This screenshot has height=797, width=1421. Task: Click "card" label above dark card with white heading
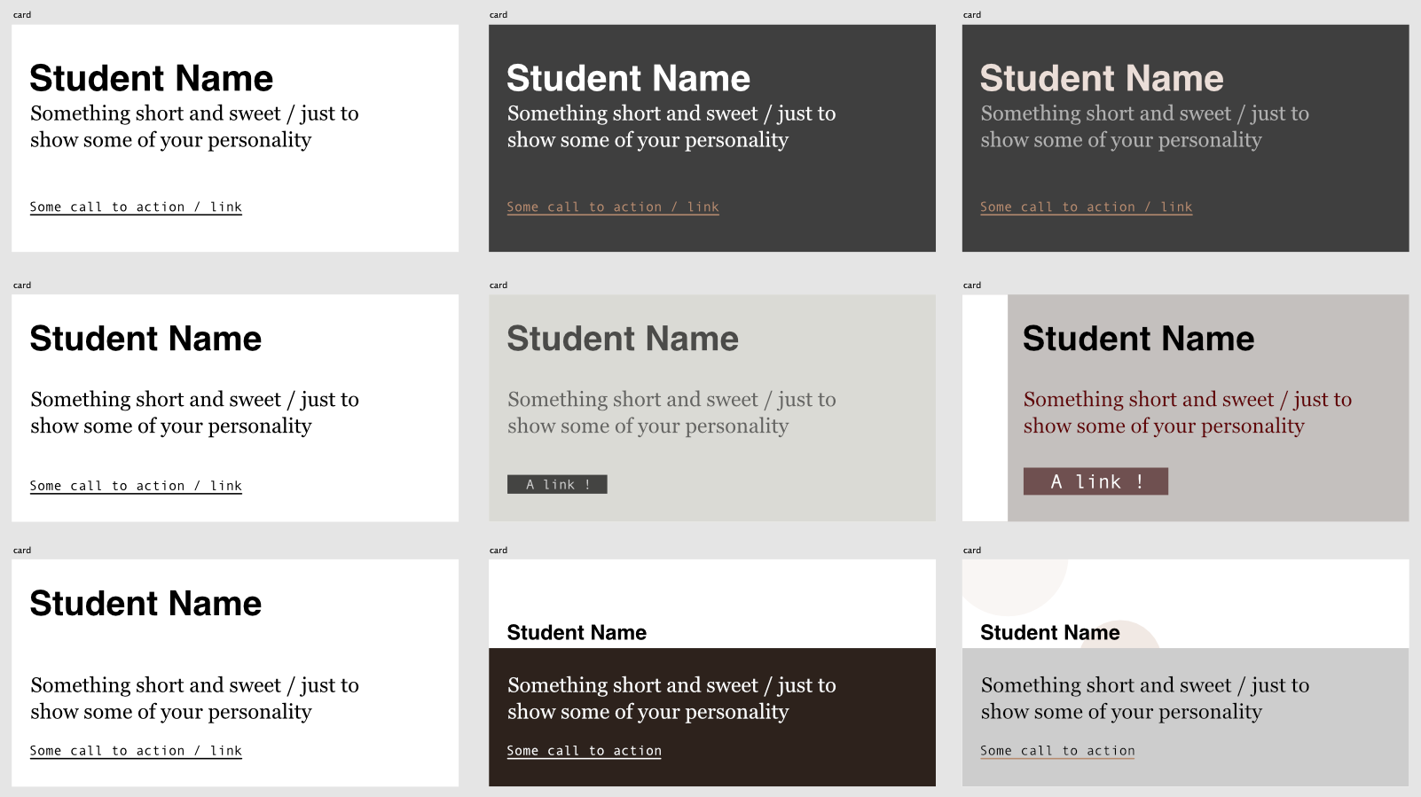[499, 15]
